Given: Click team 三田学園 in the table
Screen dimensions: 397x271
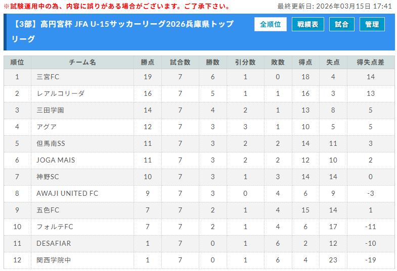Looking at the screenshot, I should [50, 111].
